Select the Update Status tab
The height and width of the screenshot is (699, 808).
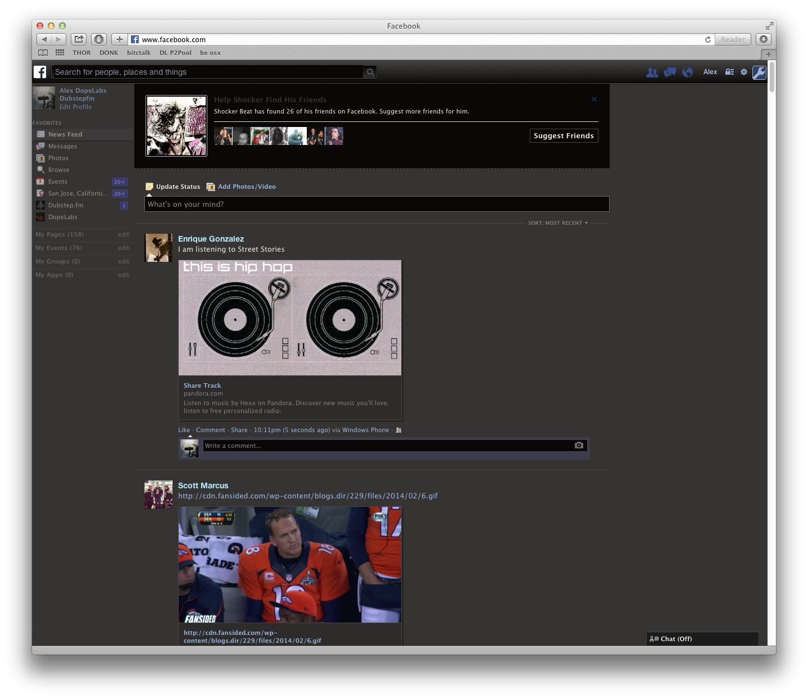[173, 187]
